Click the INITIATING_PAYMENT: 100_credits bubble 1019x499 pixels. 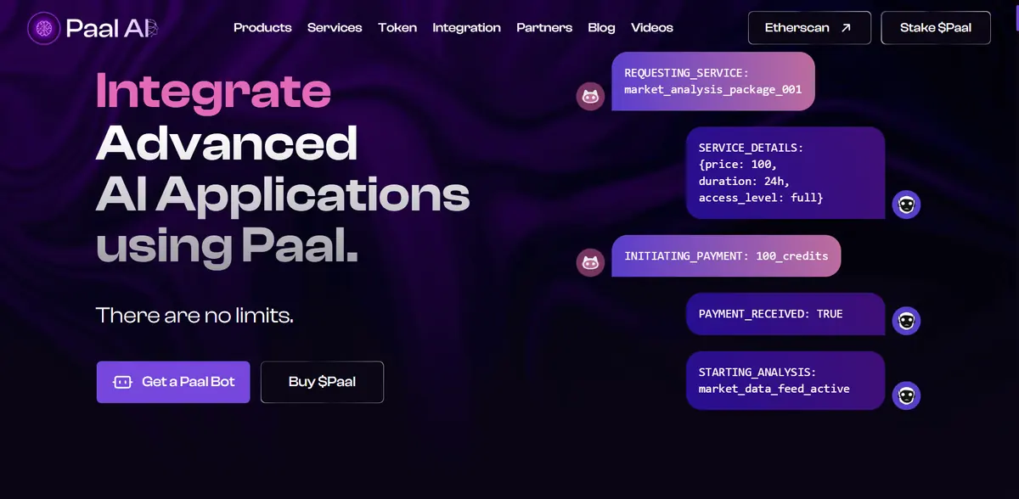click(726, 255)
